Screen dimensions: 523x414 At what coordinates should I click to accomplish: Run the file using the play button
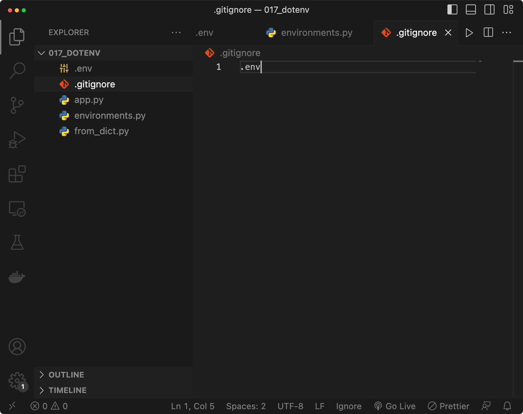[x=469, y=33]
